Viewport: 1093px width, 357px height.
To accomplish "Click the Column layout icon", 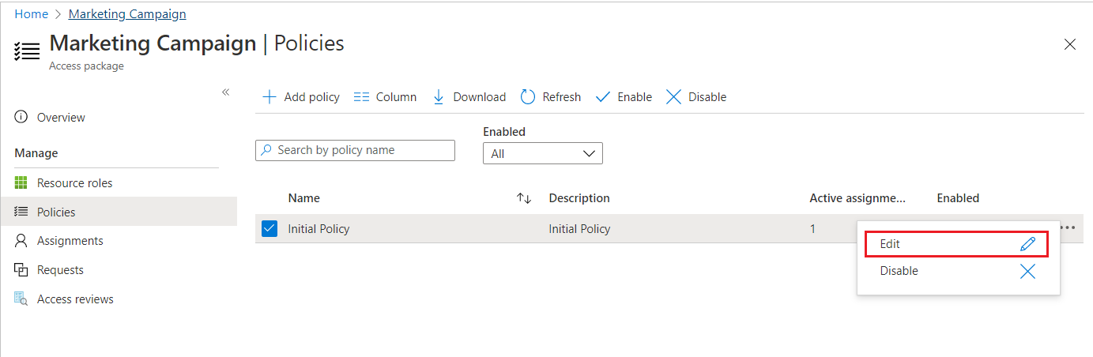I will click(x=361, y=97).
